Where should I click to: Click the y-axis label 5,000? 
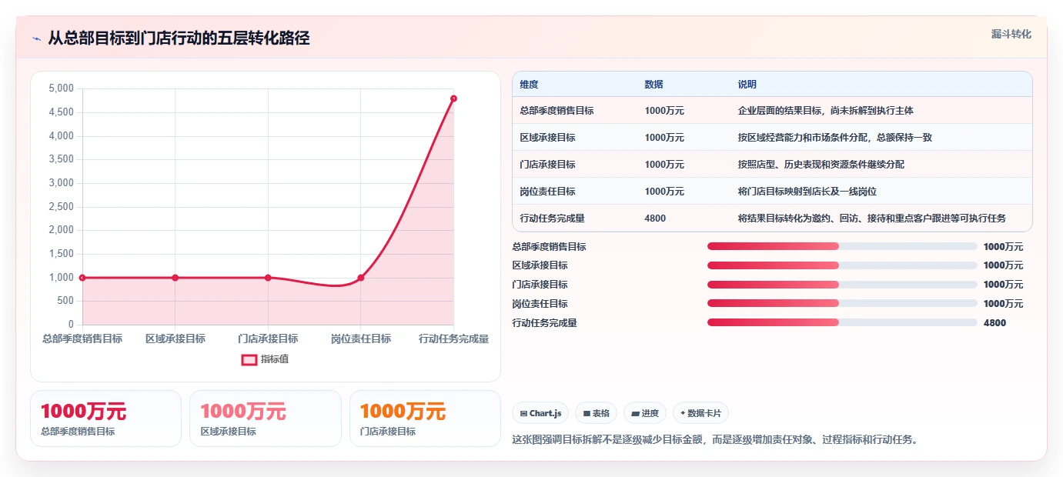tap(61, 88)
